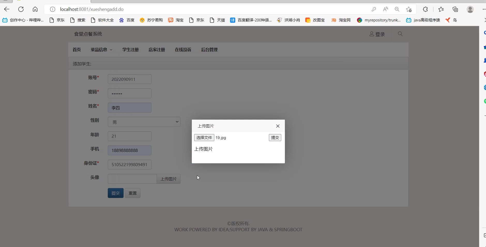Click the browser address bar URL
Image resolution: width=486 pixels, height=247 pixels.
tap(92, 9)
